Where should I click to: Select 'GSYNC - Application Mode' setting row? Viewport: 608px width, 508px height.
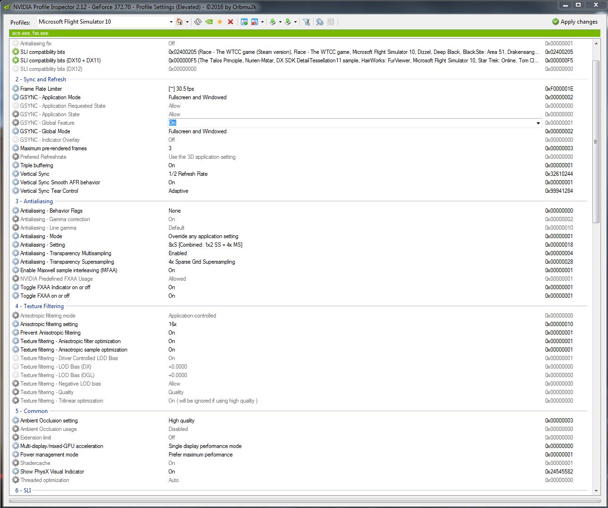(300, 97)
